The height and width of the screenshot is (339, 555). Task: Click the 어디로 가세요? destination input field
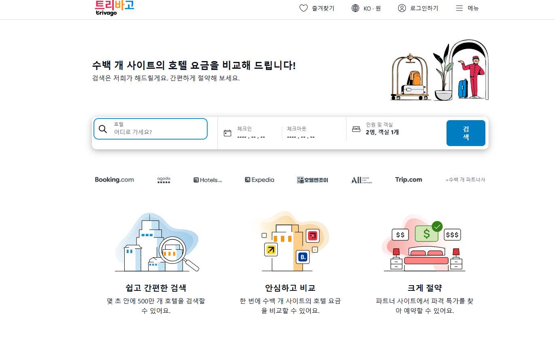(134, 131)
